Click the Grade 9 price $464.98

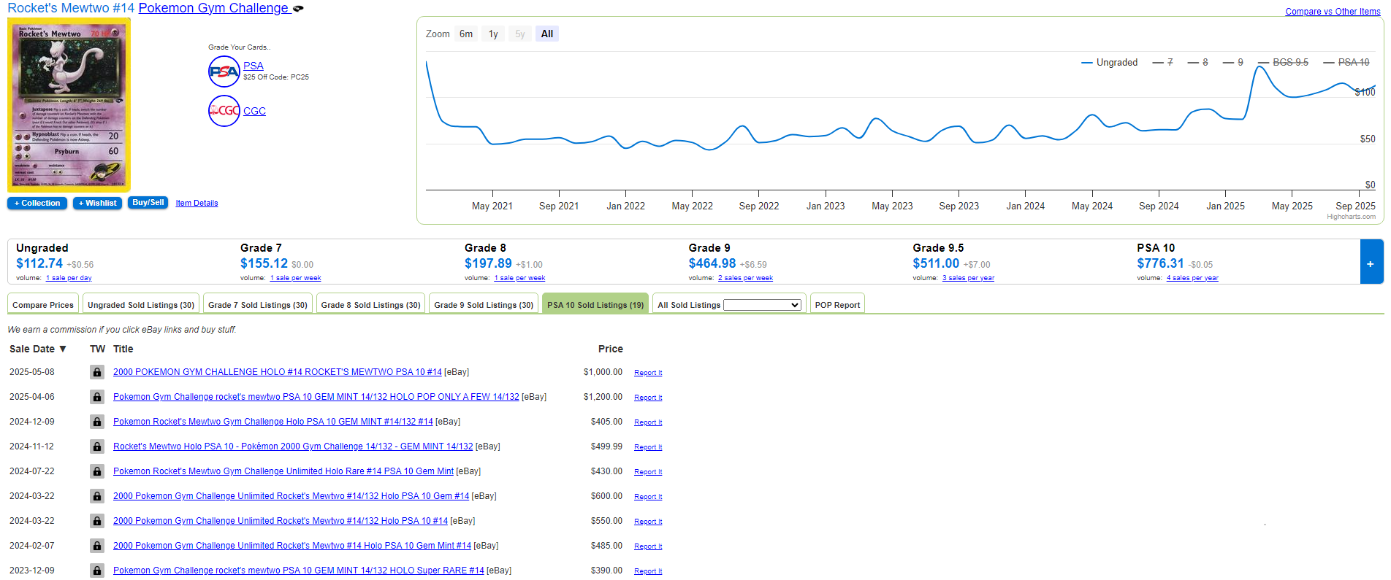tap(712, 263)
